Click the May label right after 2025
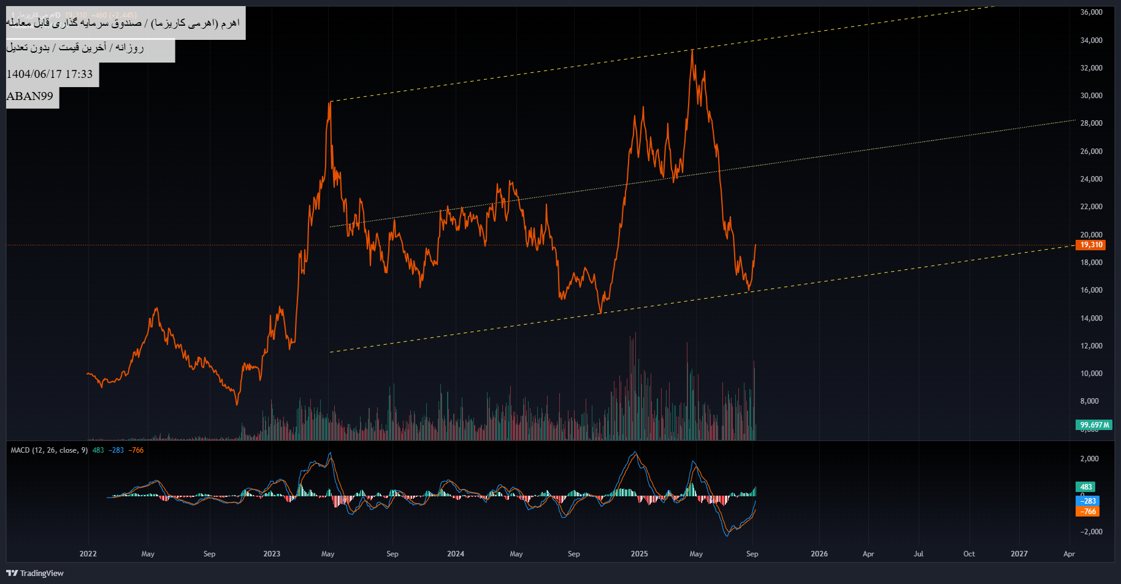This screenshot has height=584, width=1121. pyautogui.click(x=696, y=554)
